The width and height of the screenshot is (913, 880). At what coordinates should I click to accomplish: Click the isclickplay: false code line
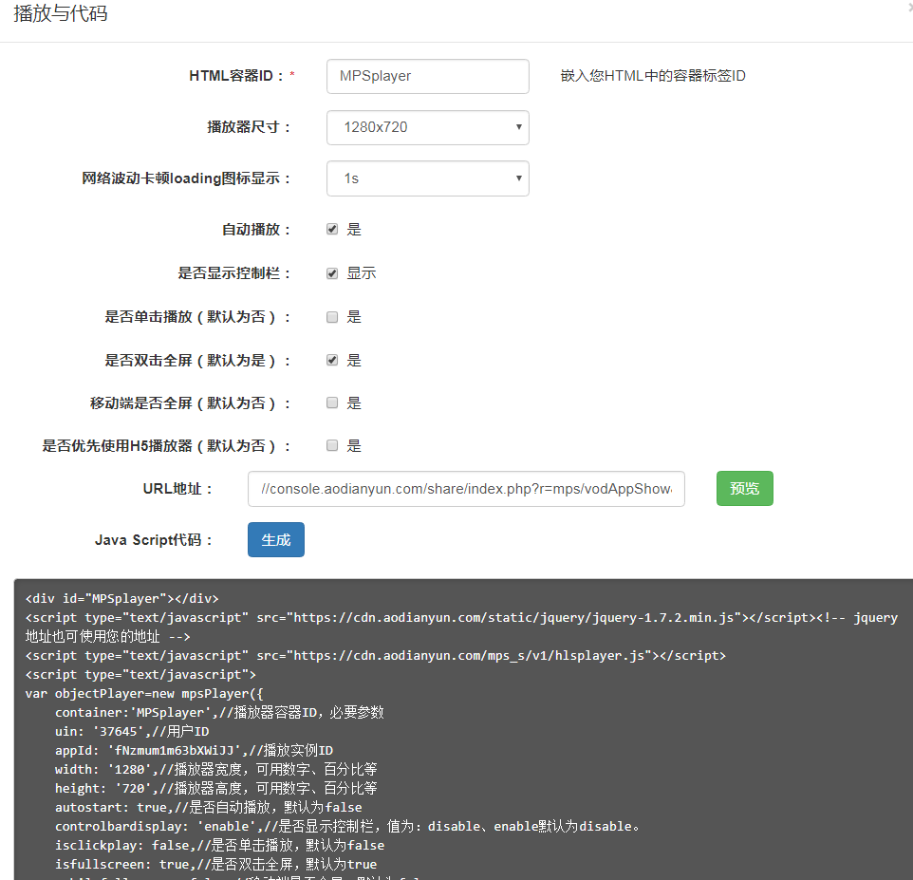pos(219,845)
